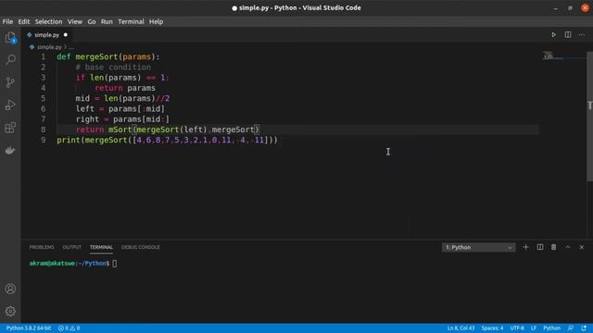Place cursor on '# base condition' comment
593x333 pixels.
(x=113, y=68)
